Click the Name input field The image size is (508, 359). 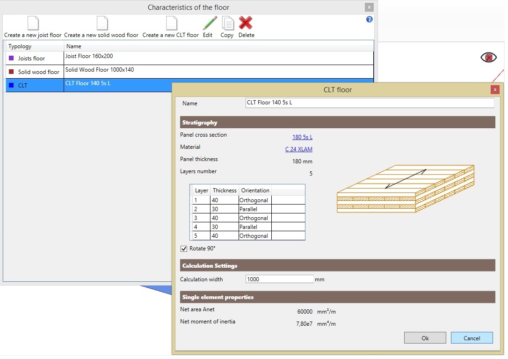(x=370, y=103)
